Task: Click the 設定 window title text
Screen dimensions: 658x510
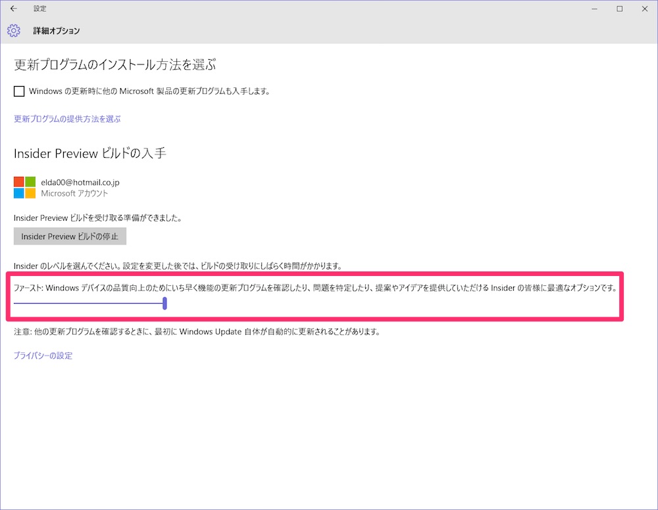Action: [40, 9]
